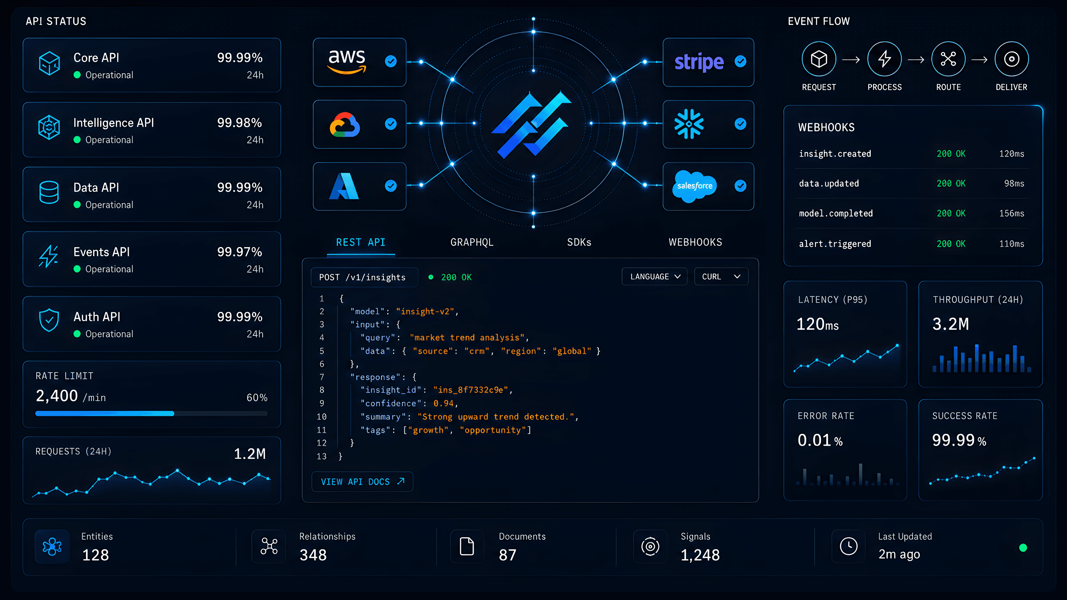The width and height of the screenshot is (1067, 600).
Task: Select the AWS logo
Action: [347, 62]
